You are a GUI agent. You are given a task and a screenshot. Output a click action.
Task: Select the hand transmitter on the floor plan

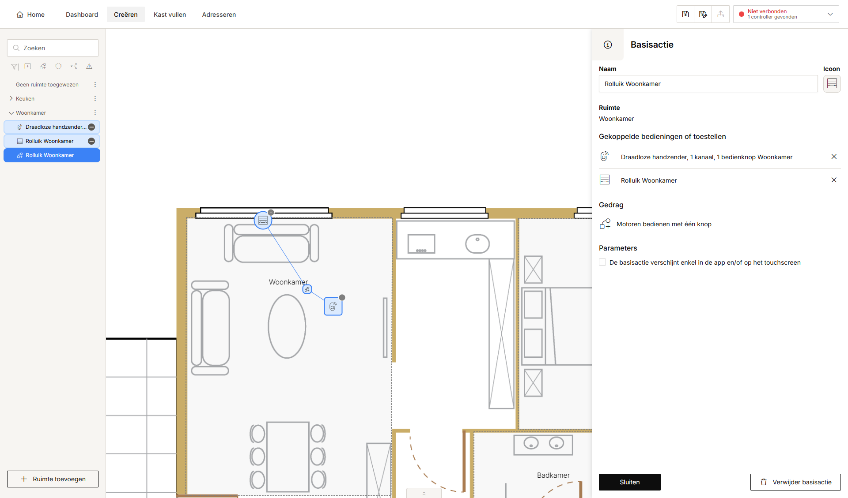(x=333, y=306)
